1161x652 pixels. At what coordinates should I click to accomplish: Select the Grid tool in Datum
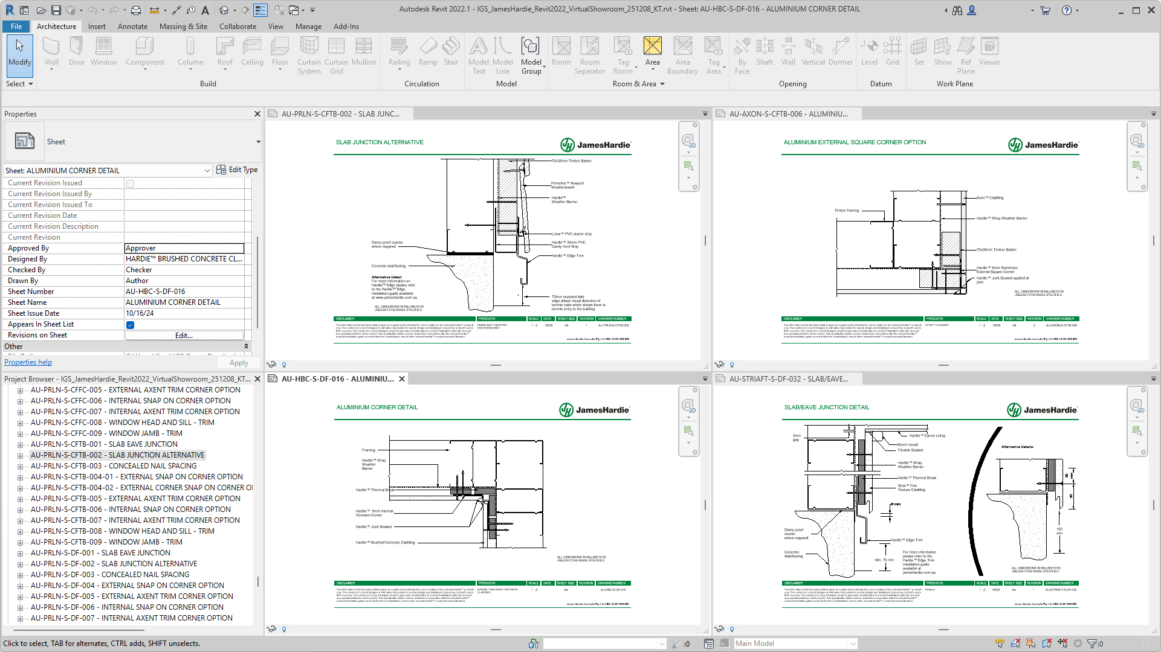893,52
